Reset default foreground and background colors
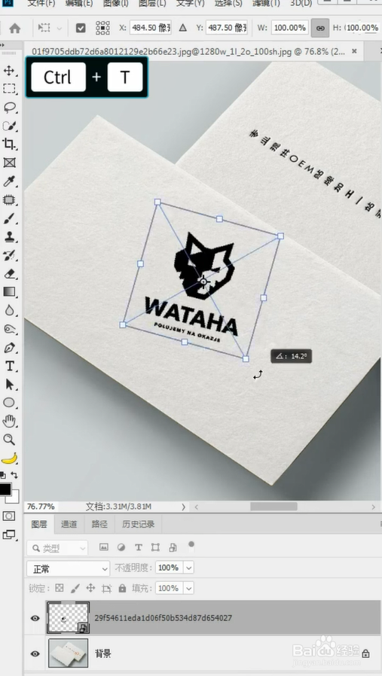382x676 pixels. tap(3, 475)
